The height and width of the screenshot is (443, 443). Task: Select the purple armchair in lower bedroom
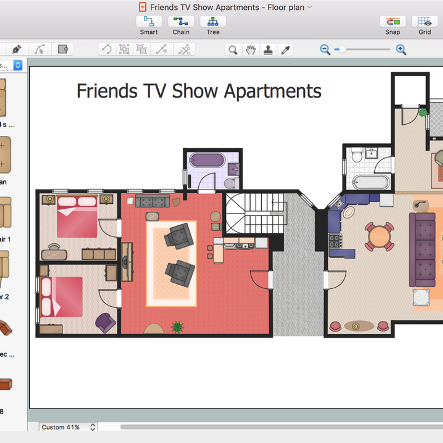(x=105, y=323)
